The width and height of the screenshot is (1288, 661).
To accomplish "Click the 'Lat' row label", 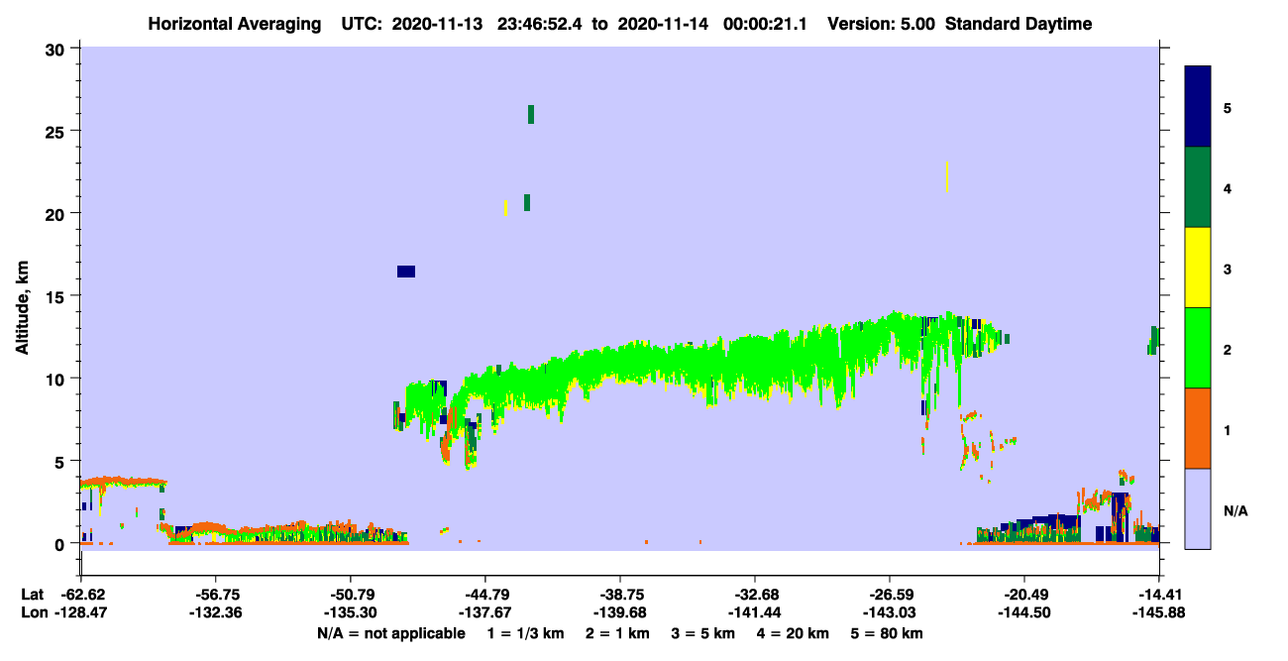I will click(x=32, y=595).
